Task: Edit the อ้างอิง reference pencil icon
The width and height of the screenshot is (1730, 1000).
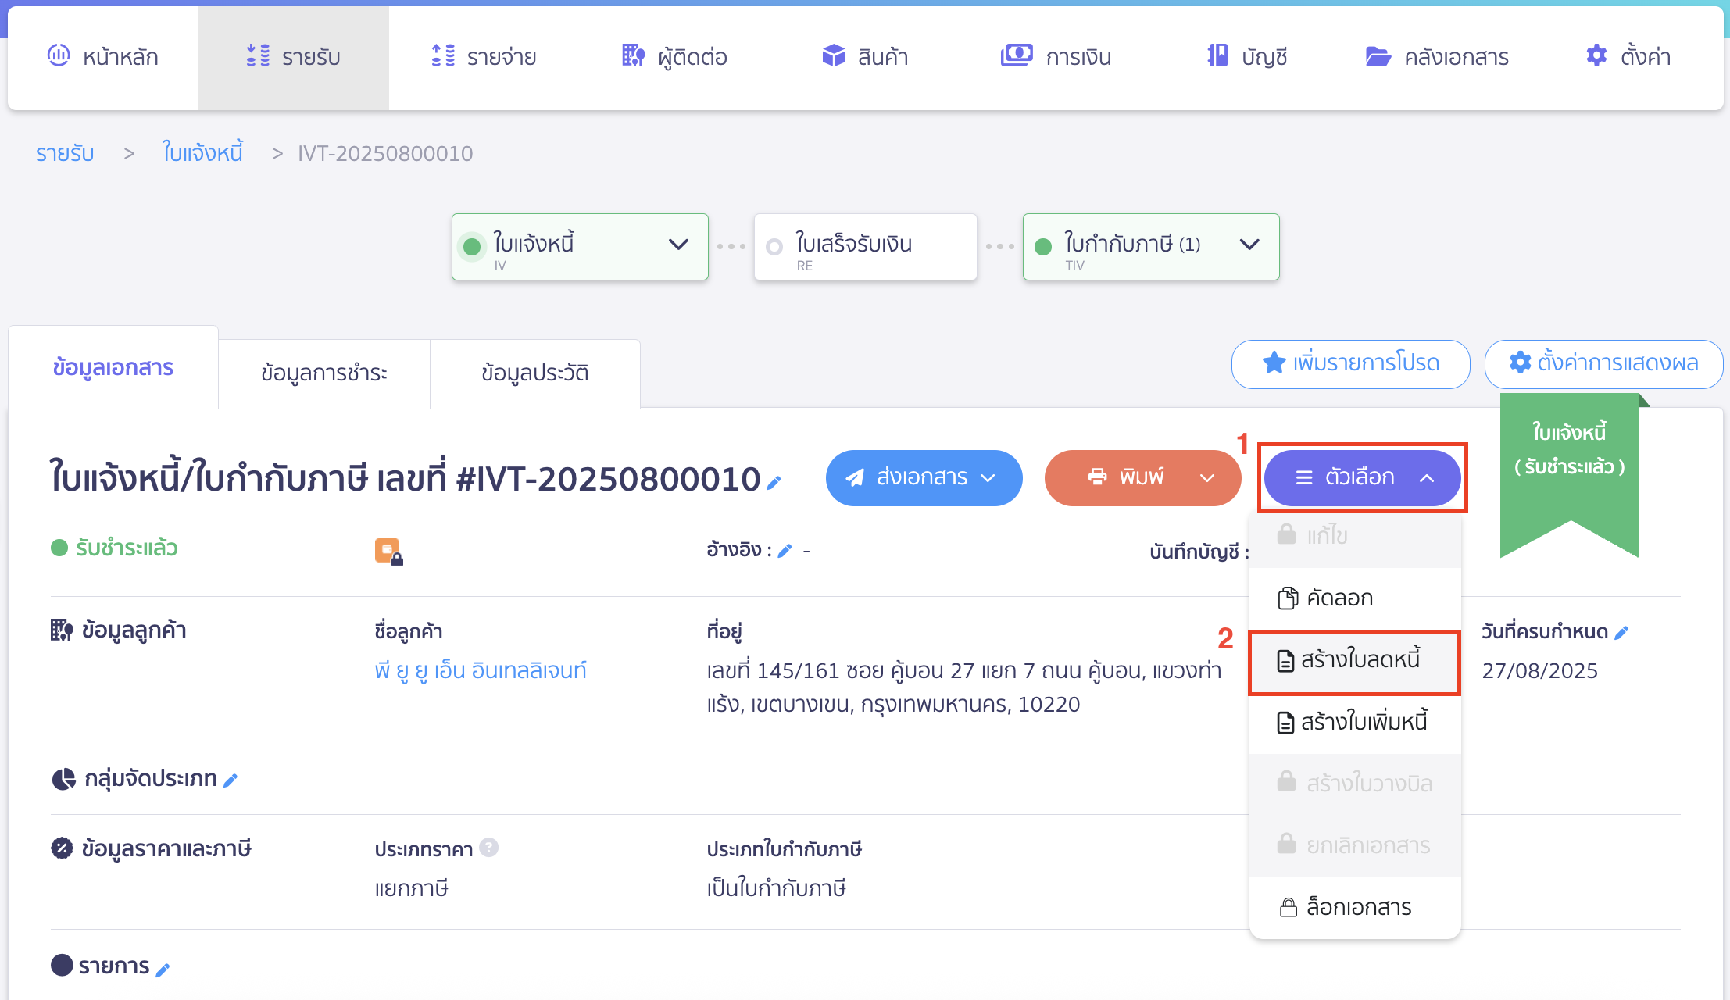Action: coord(785,551)
